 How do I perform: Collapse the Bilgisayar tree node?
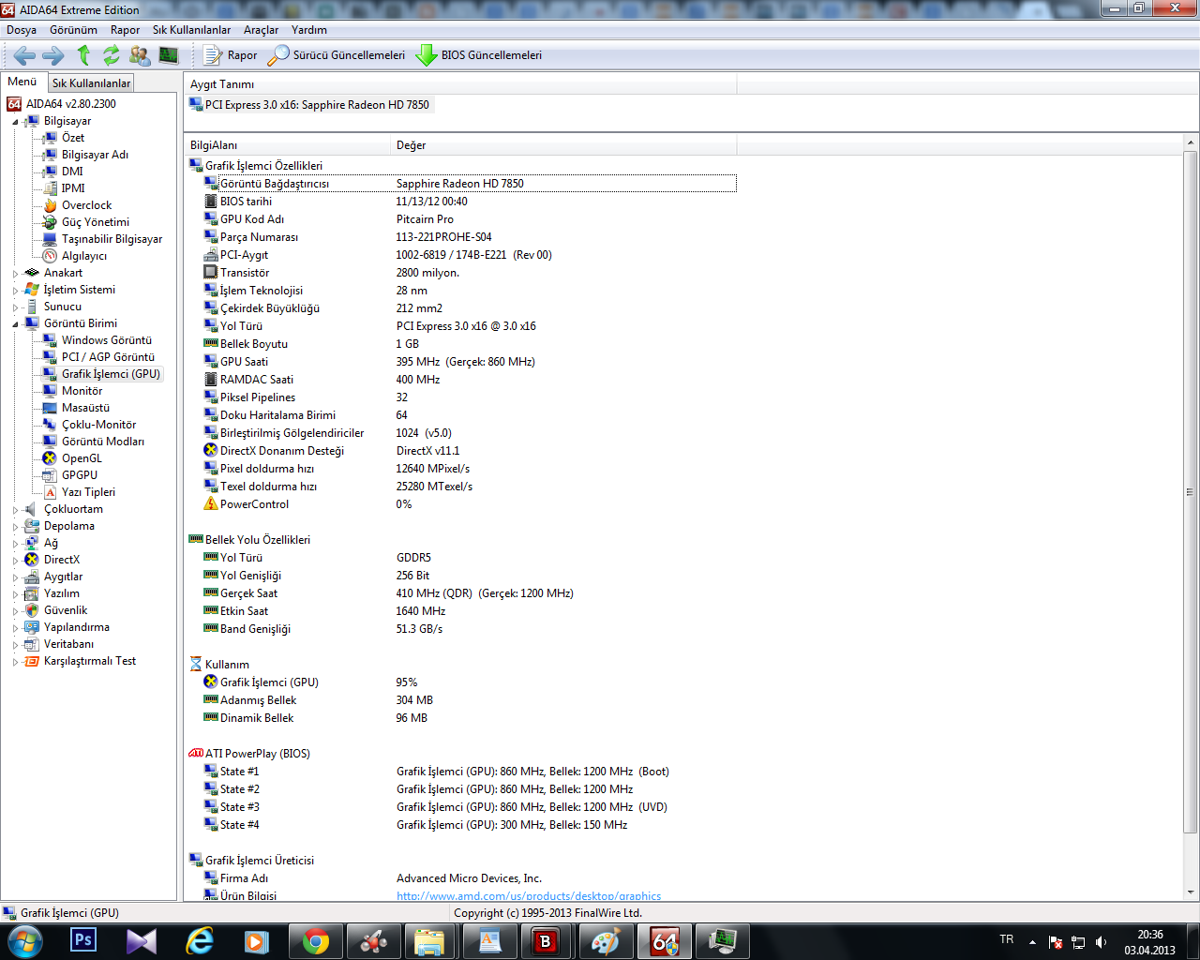[15, 122]
